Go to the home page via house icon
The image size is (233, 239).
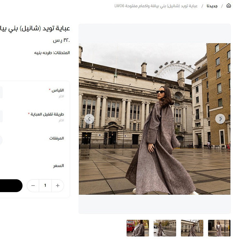(228, 6)
